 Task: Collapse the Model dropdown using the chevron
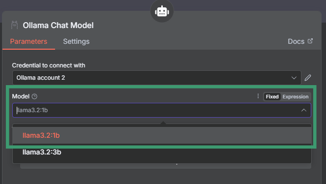click(x=304, y=110)
